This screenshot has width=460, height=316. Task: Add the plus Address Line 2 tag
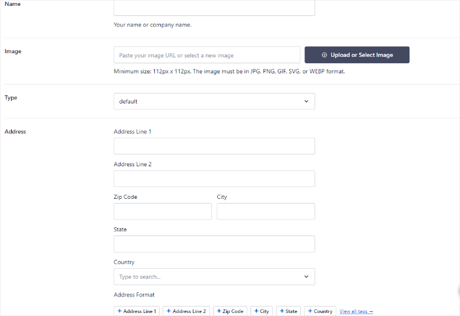[186, 311]
